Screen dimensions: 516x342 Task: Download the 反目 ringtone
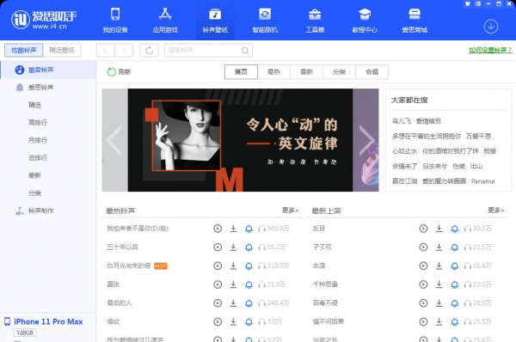(x=439, y=229)
